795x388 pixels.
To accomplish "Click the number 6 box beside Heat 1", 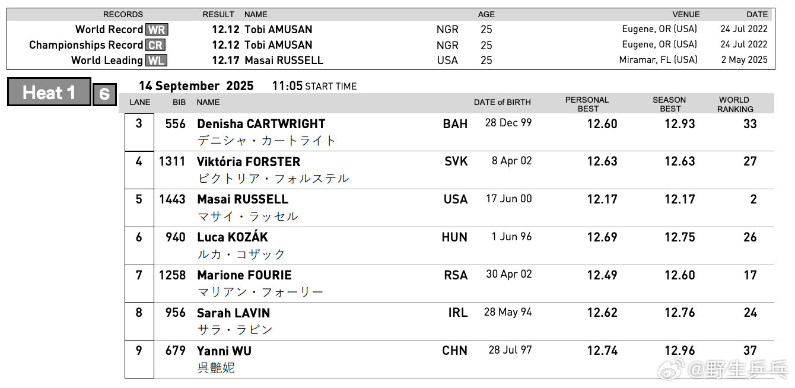I will pos(104,94).
